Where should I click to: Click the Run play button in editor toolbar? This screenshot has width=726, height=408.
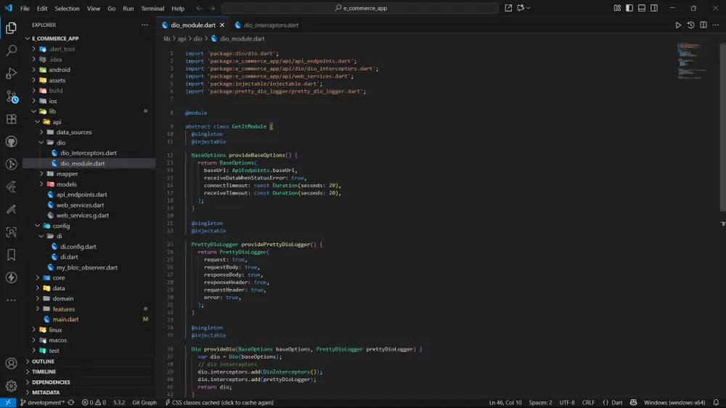[678, 25]
